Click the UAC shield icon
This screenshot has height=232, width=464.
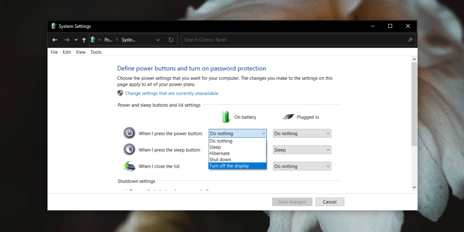pyautogui.click(x=120, y=93)
